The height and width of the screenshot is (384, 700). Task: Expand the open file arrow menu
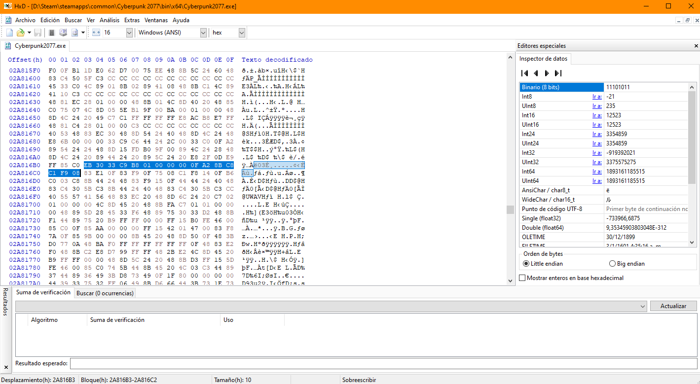click(x=29, y=33)
